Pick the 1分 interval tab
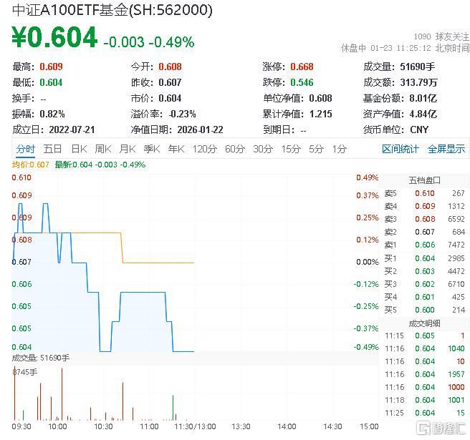Image resolution: width=470 pixels, height=440 pixels. pyautogui.click(x=340, y=149)
